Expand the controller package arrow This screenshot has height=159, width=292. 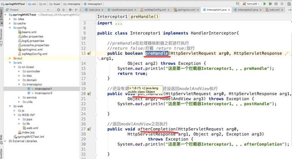point(19,72)
